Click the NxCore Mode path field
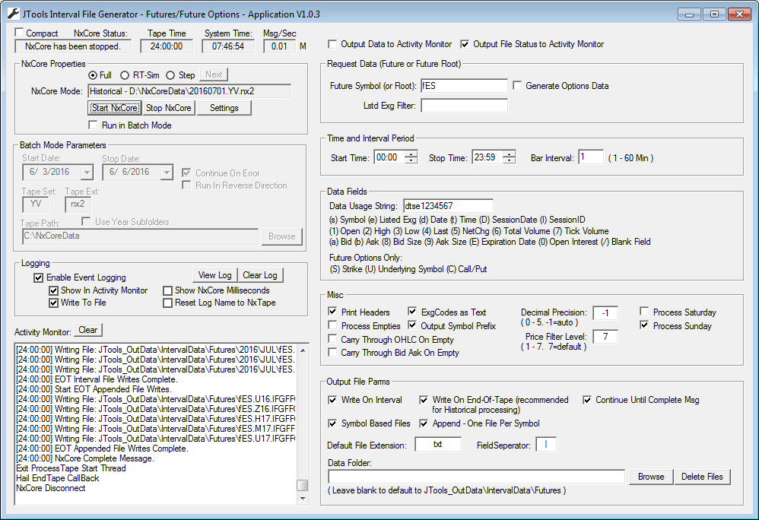 tap(190, 91)
